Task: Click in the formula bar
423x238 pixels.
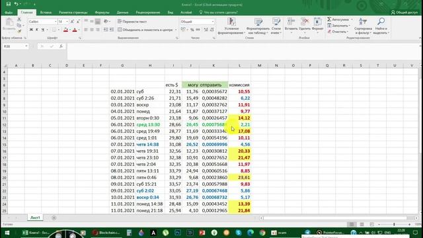Action: pyautogui.click(x=243, y=52)
